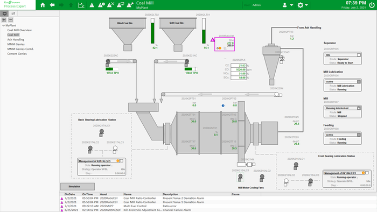Toggle the Feeding Active sequence box

coord(359,135)
